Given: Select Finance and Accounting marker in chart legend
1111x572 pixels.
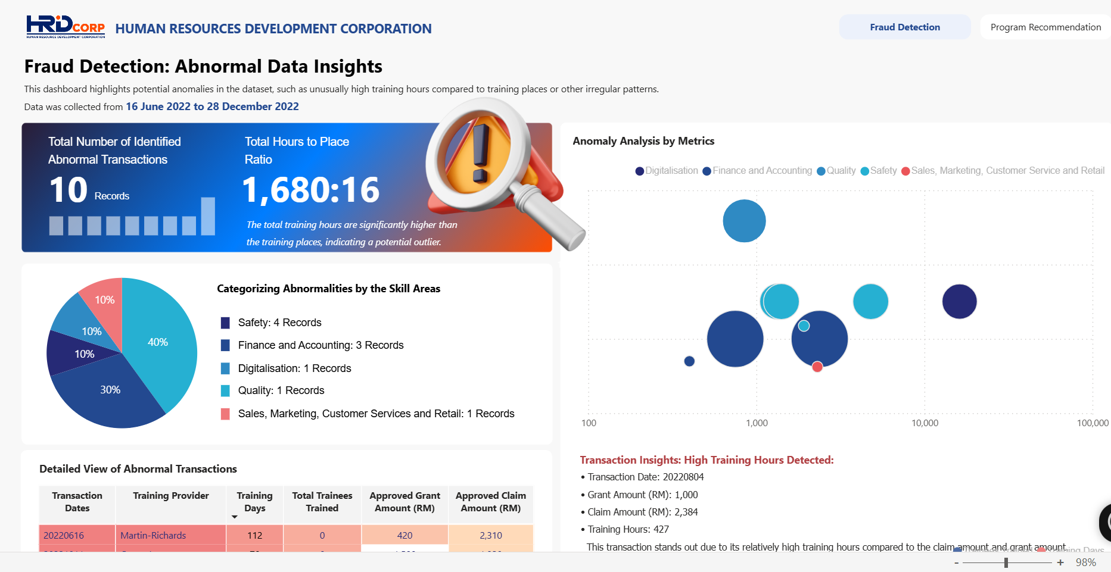Looking at the screenshot, I should coord(707,171).
